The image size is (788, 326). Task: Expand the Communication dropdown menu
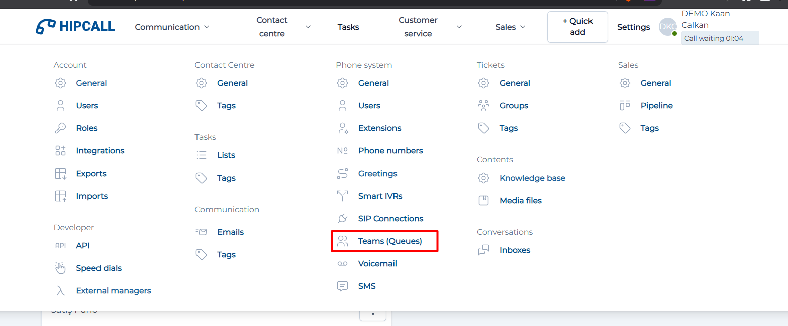(172, 27)
